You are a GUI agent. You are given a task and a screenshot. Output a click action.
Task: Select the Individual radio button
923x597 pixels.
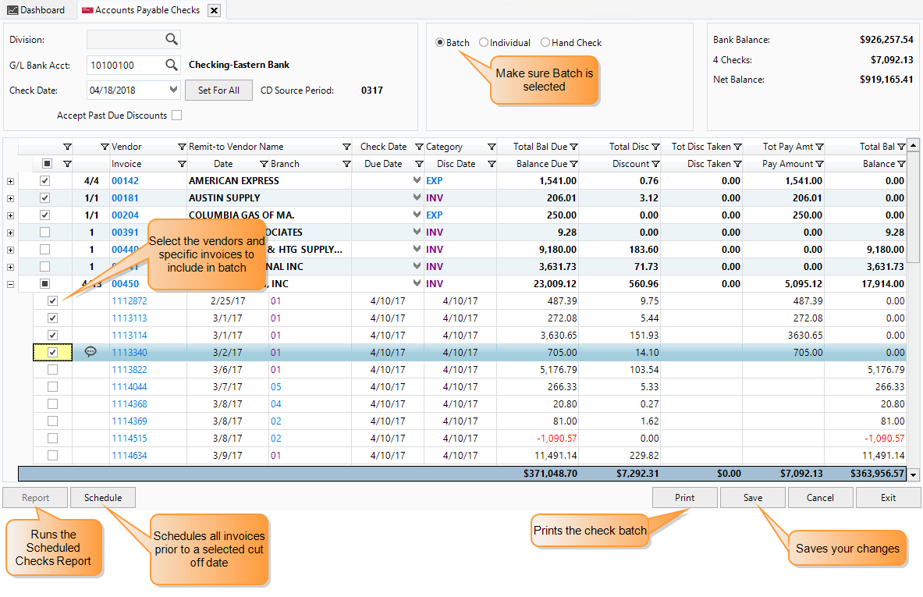coord(484,43)
